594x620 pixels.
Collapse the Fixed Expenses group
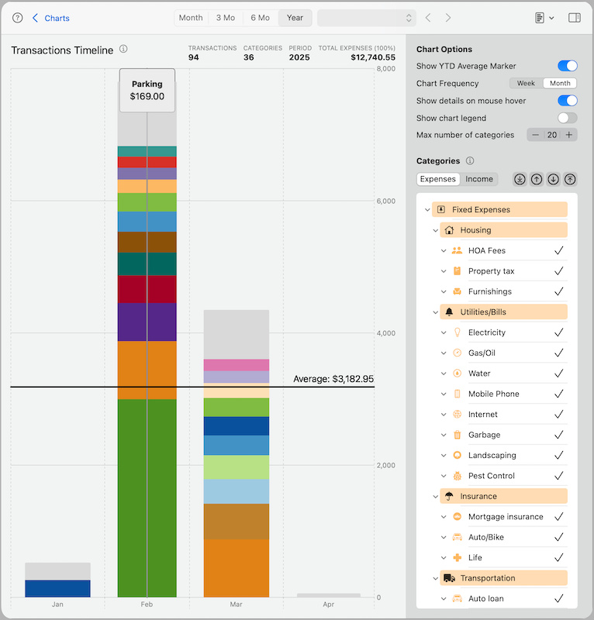427,209
